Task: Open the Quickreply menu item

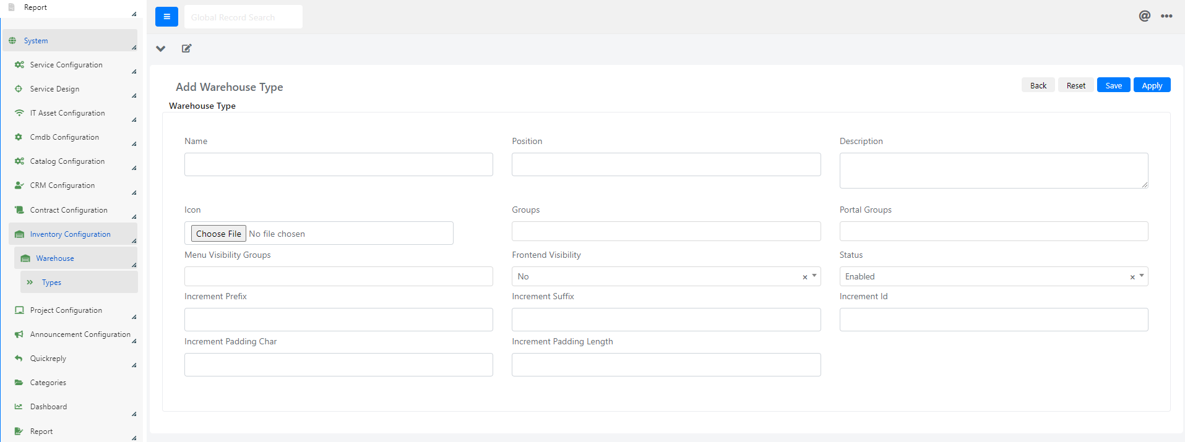Action: [x=48, y=359]
